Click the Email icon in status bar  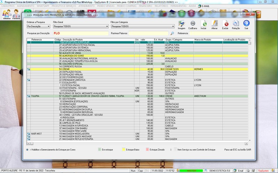click(x=235, y=171)
